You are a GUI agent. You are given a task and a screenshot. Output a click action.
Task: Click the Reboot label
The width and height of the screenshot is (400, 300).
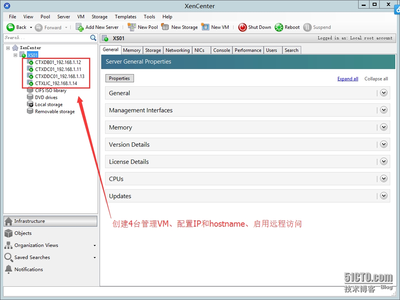292,27
